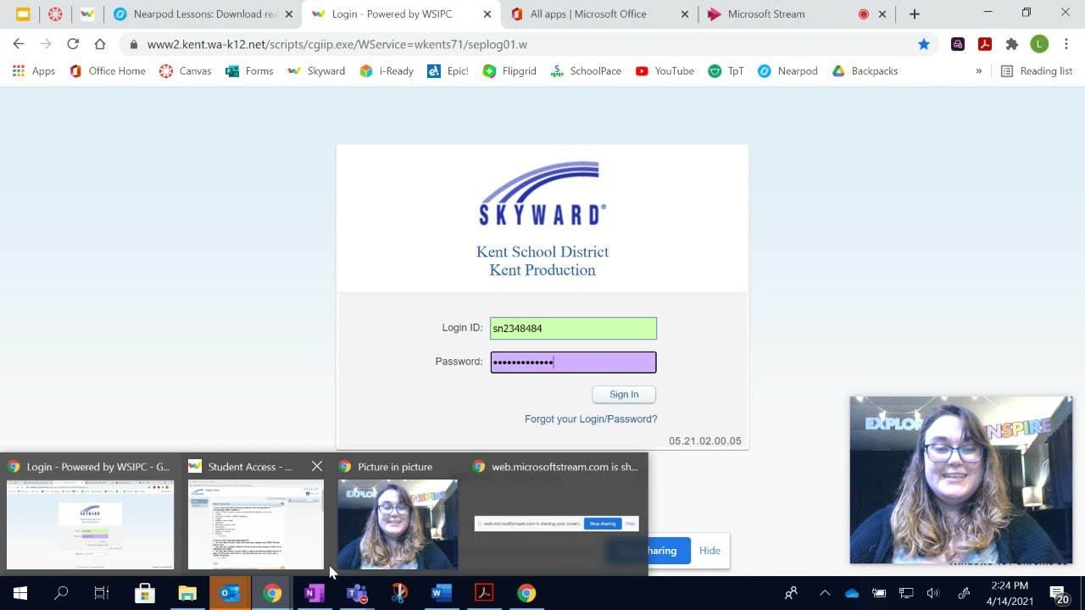Open the Extensions puzzle menu

(1012, 44)
